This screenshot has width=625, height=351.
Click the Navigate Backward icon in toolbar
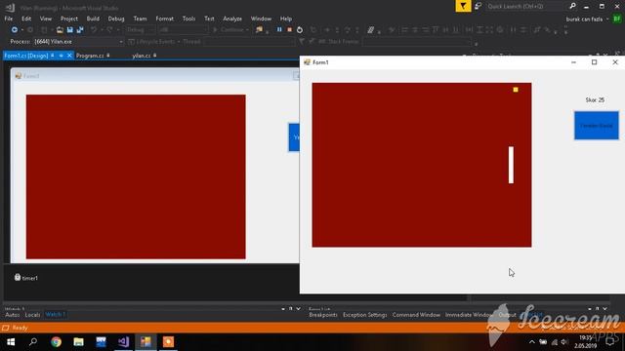[15, 30]
